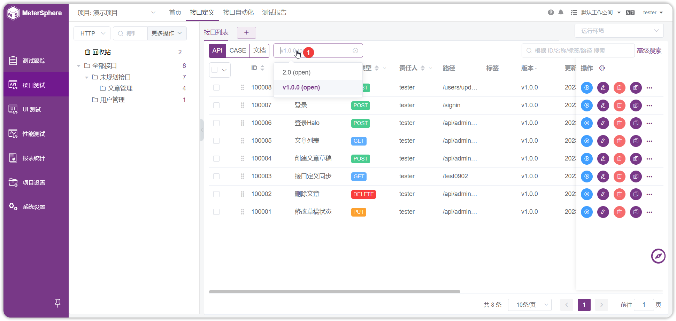
Task: Open 测试跟踪 in sidebar
Action: click(36, 61)
